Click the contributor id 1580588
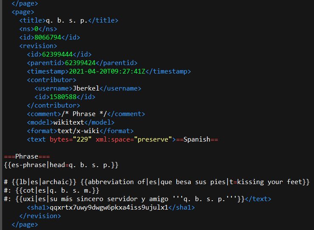 (x=63, y=97)
